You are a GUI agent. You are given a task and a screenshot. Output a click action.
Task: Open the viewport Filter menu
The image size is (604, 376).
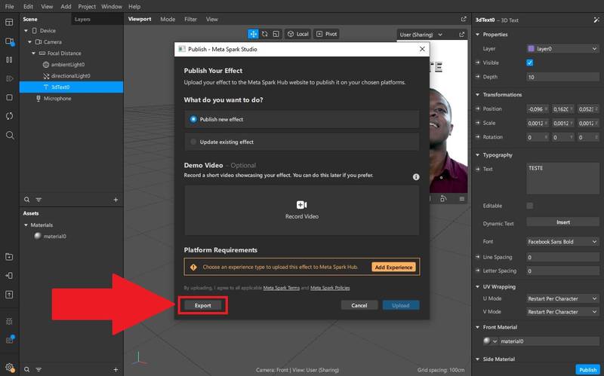191,20
